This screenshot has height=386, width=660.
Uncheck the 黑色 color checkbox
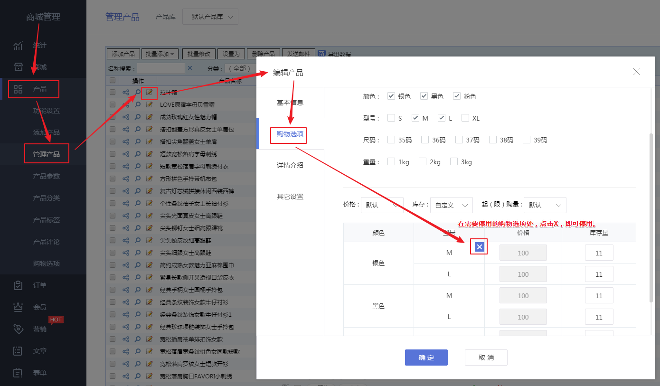click(424, 96)
